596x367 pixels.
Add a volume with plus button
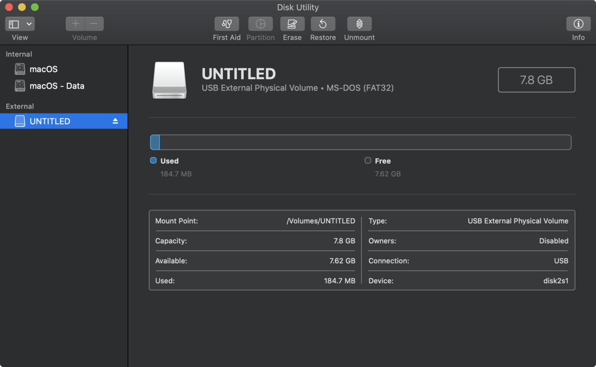(75, 24)
